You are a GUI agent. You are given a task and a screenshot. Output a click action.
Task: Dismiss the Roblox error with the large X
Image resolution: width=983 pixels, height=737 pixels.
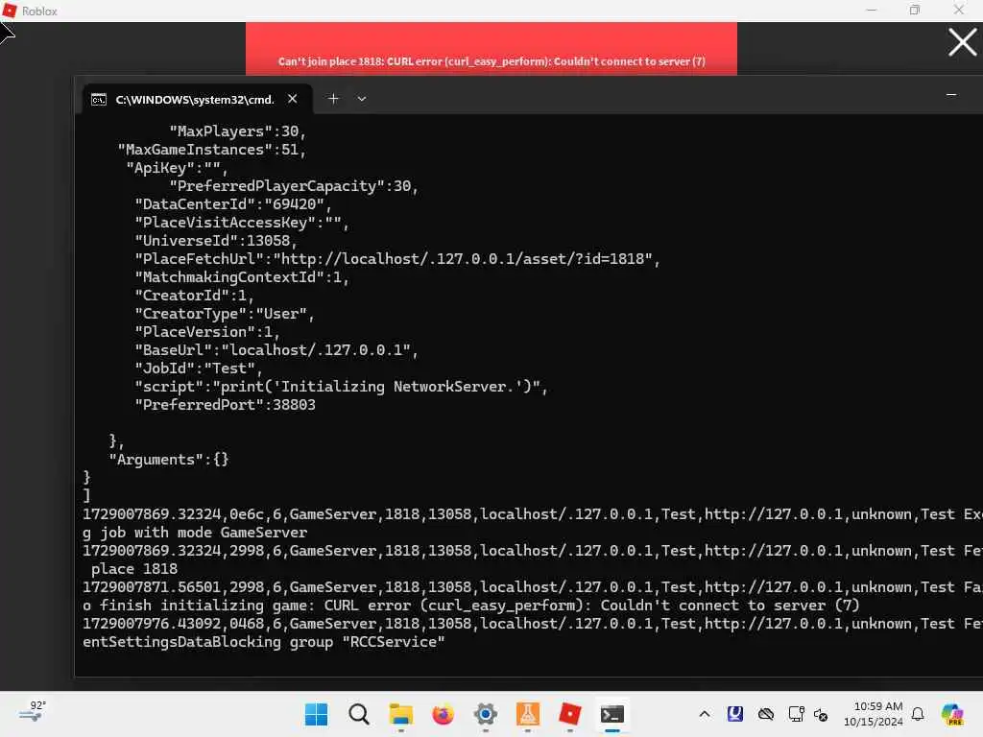(962, 42)
